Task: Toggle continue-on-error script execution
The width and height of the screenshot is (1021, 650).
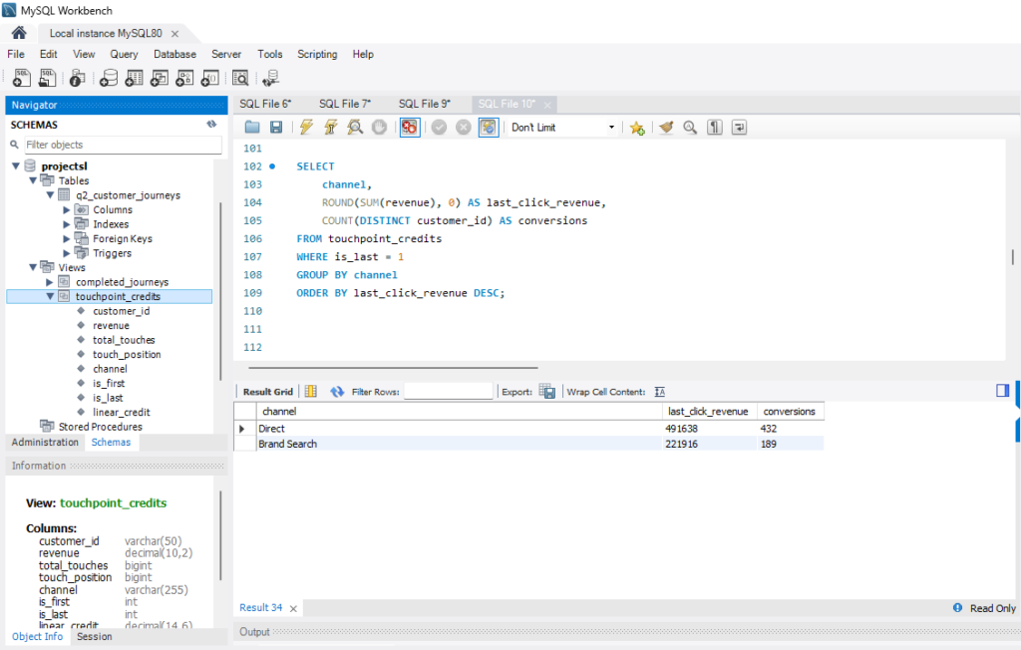Action: (409, 127)
